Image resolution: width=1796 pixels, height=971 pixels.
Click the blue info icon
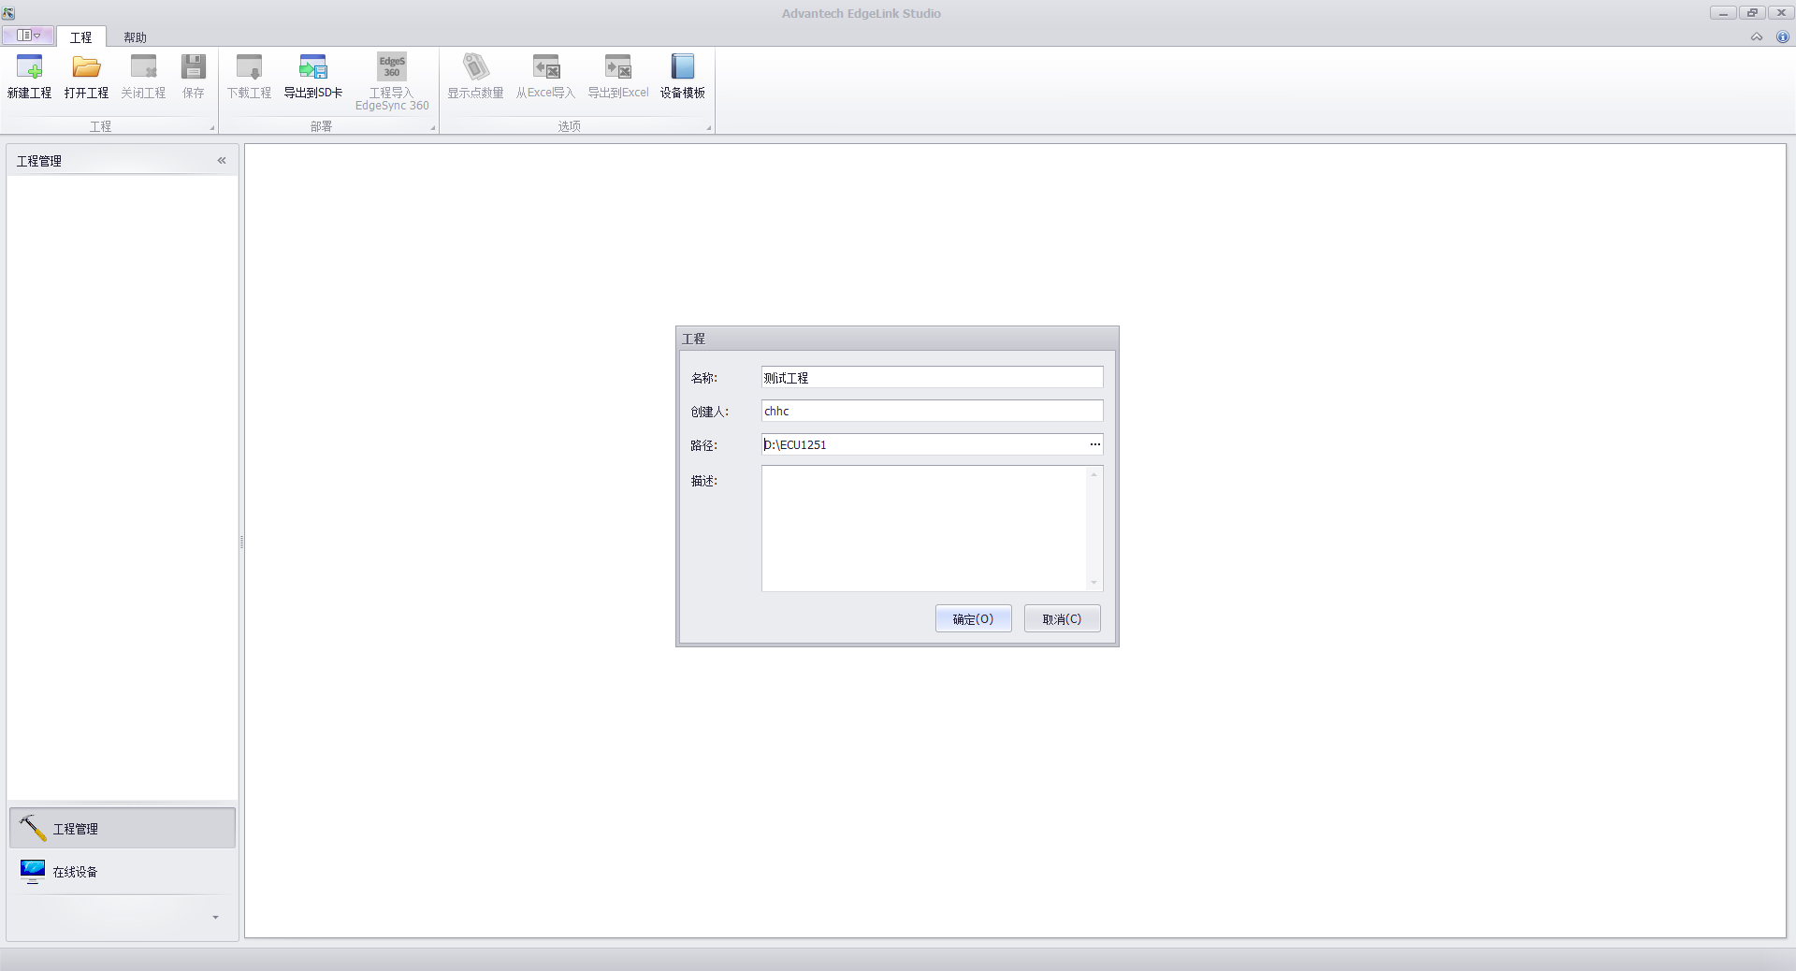click(1783, 37)
